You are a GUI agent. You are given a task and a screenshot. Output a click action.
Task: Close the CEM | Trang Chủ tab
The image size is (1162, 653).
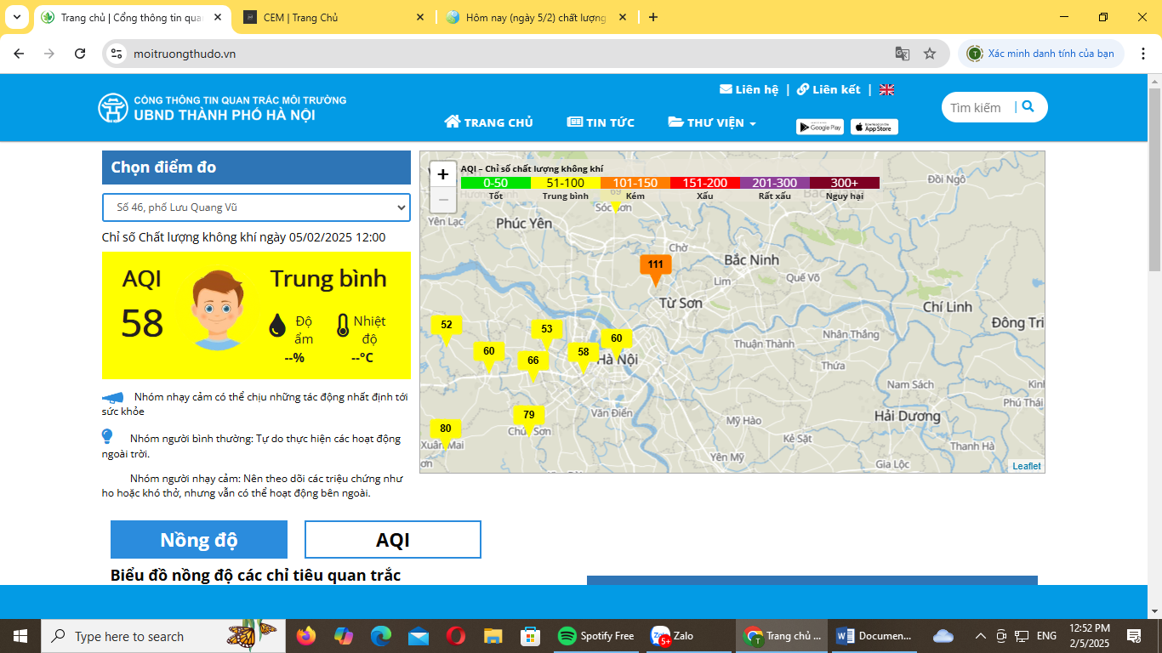point(419,17)
